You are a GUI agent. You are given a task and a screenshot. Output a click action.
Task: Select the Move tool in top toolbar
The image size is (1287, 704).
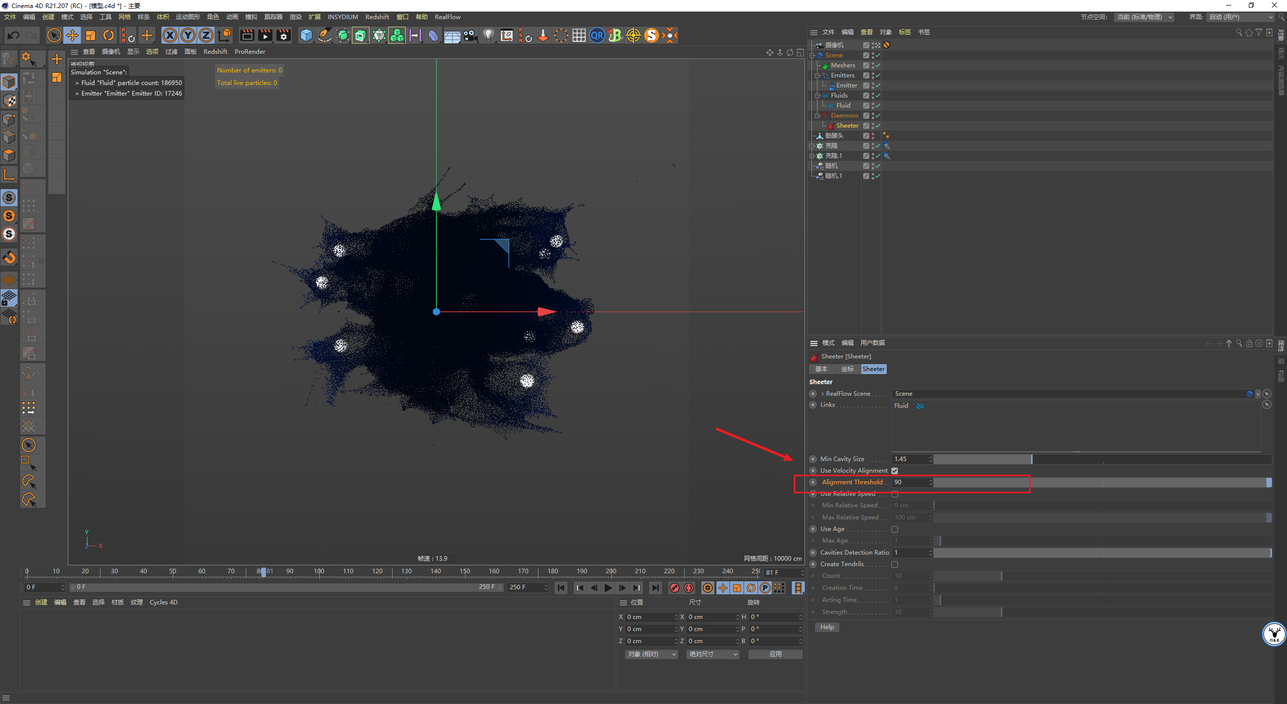click(72, 35)
